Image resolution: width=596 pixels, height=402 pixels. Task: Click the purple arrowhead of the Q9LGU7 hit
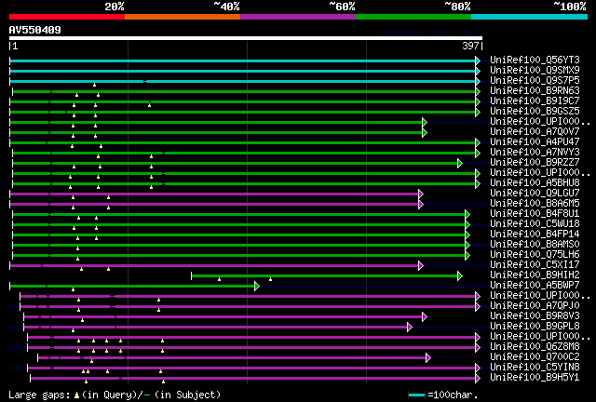pyautogui.click(x=421, y=194)
